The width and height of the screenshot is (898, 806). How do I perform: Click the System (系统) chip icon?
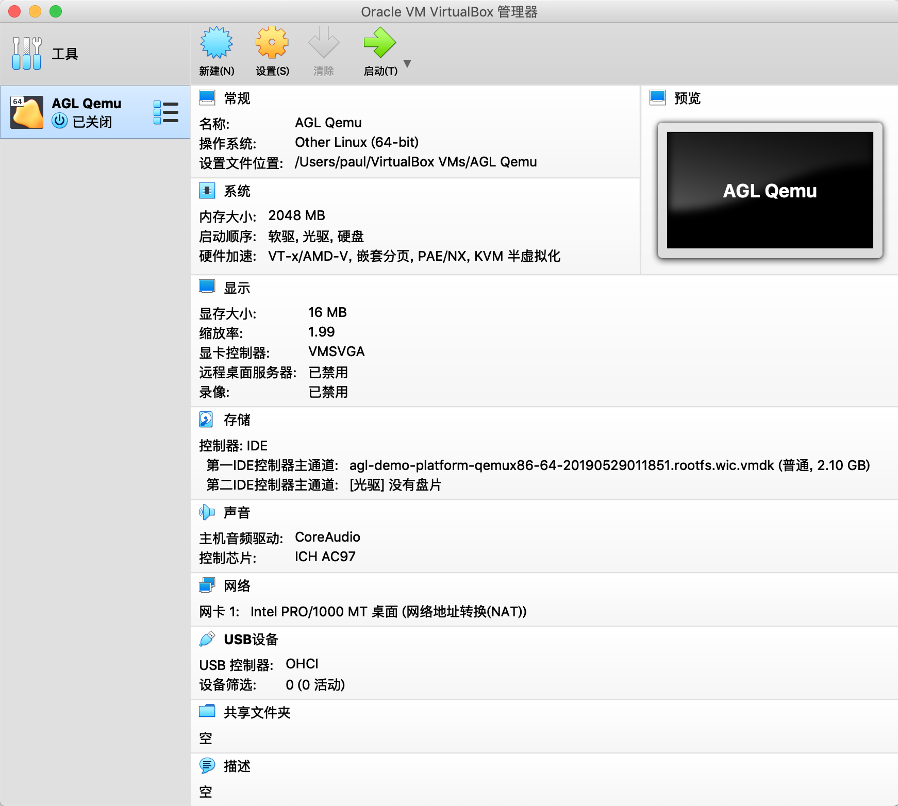pos(207,191)
